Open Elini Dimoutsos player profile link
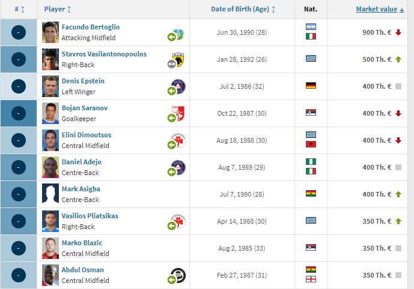The width and height of the screenshot is (414, 289). [x=87, y=135]
